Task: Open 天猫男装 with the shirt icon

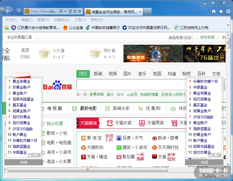Action: [151, 123]
